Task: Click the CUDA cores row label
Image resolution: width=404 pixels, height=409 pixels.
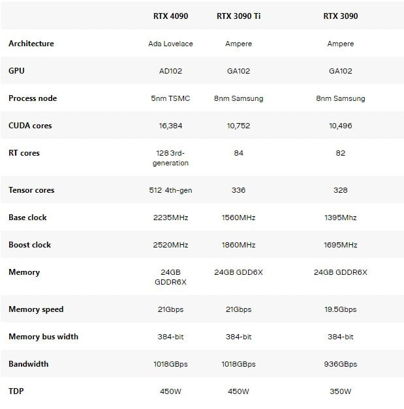Action: coord(30,126)
